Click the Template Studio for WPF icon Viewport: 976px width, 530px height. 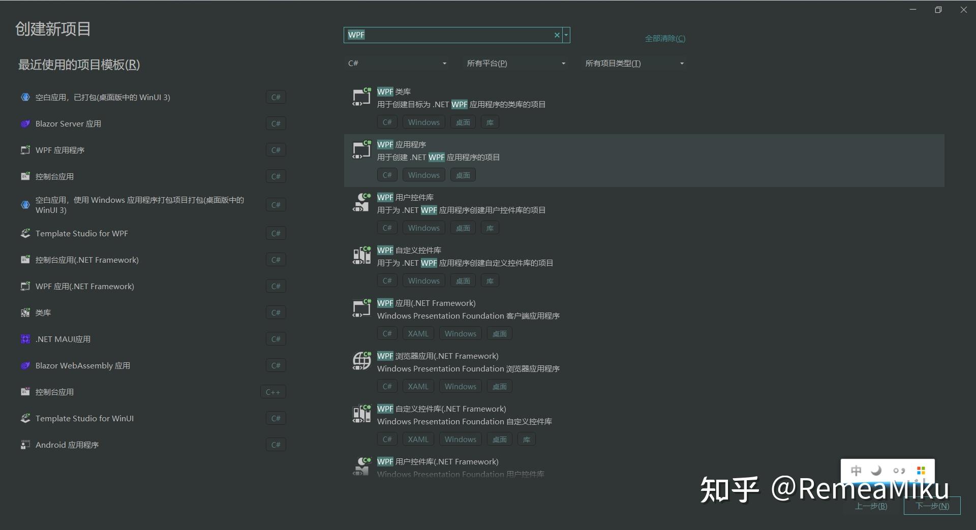point(25,233)
